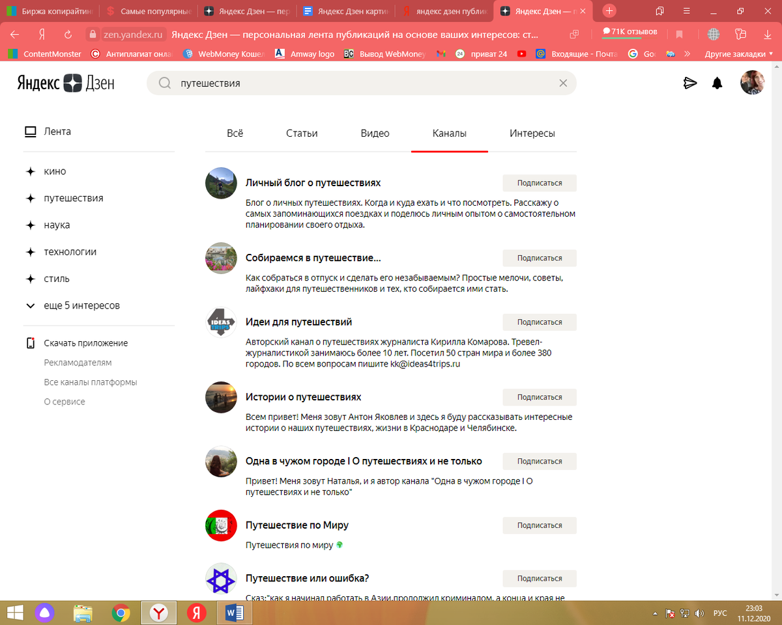The height and width of the screenshot is (625, 782).
Task: Select технологии interest in sidebar
Action: 61,251
